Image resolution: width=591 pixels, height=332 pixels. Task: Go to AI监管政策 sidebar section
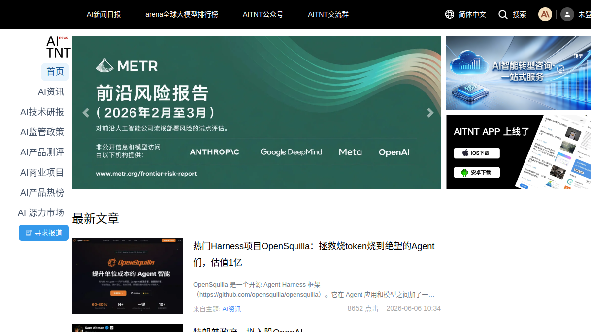pyautogui.click(x=42, y=132)
